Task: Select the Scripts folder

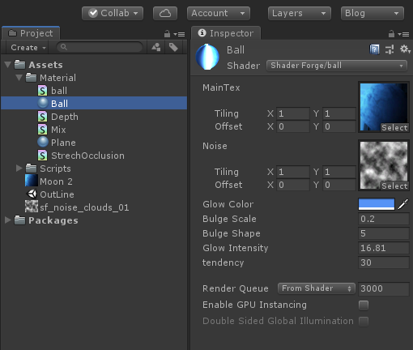Action: coord(49,169)
